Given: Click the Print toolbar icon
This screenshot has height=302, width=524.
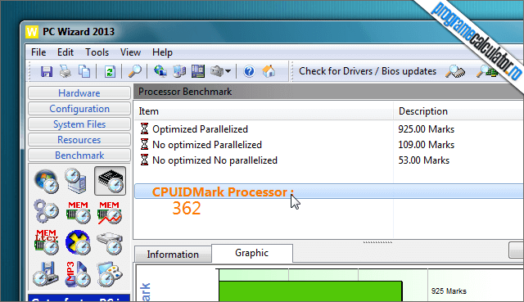Looking at the screenshot, I should coord(65,71).
